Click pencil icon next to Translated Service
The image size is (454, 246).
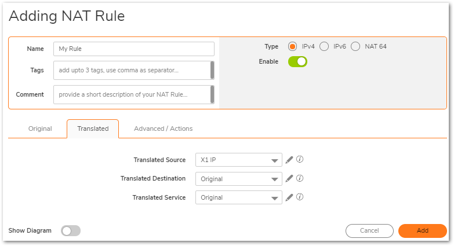pyautogui.click(x=289, y=197)
